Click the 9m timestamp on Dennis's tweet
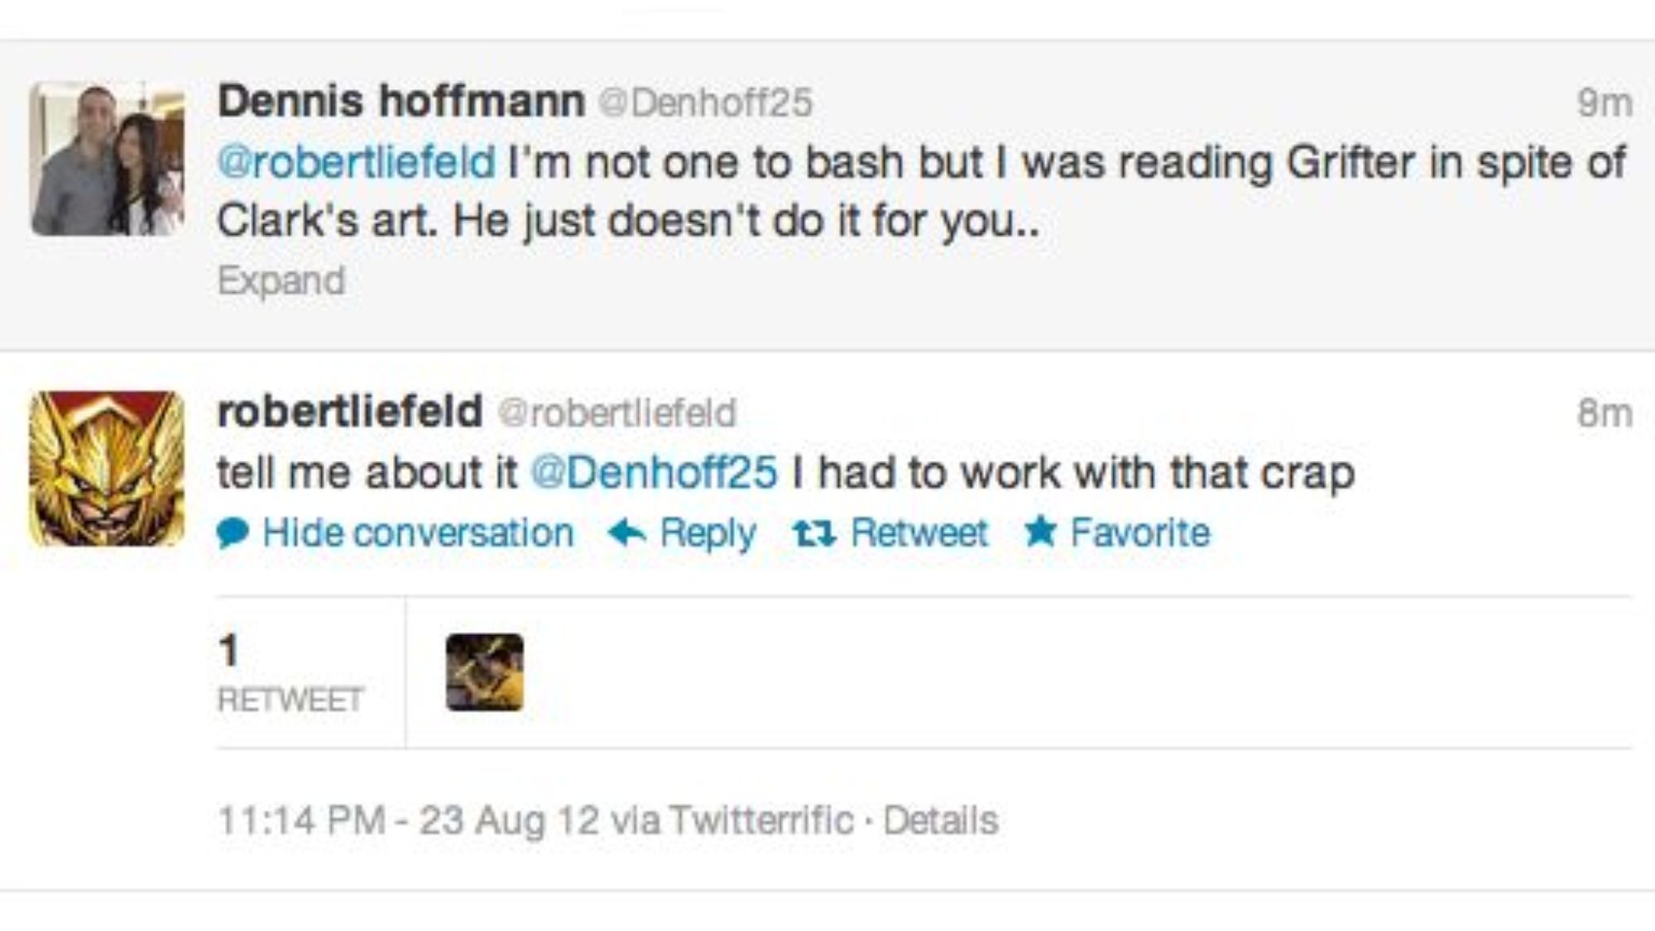1655x931 pixels. [1605, 103]
